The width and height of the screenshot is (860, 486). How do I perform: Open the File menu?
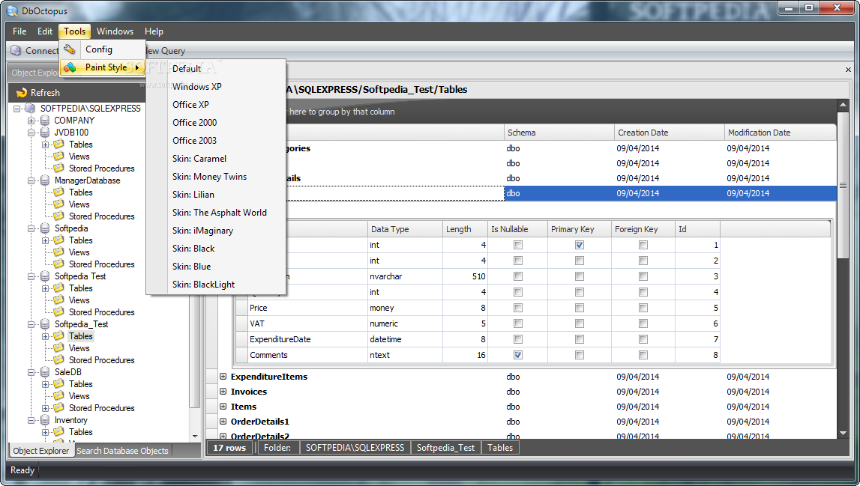pos(19,31)
